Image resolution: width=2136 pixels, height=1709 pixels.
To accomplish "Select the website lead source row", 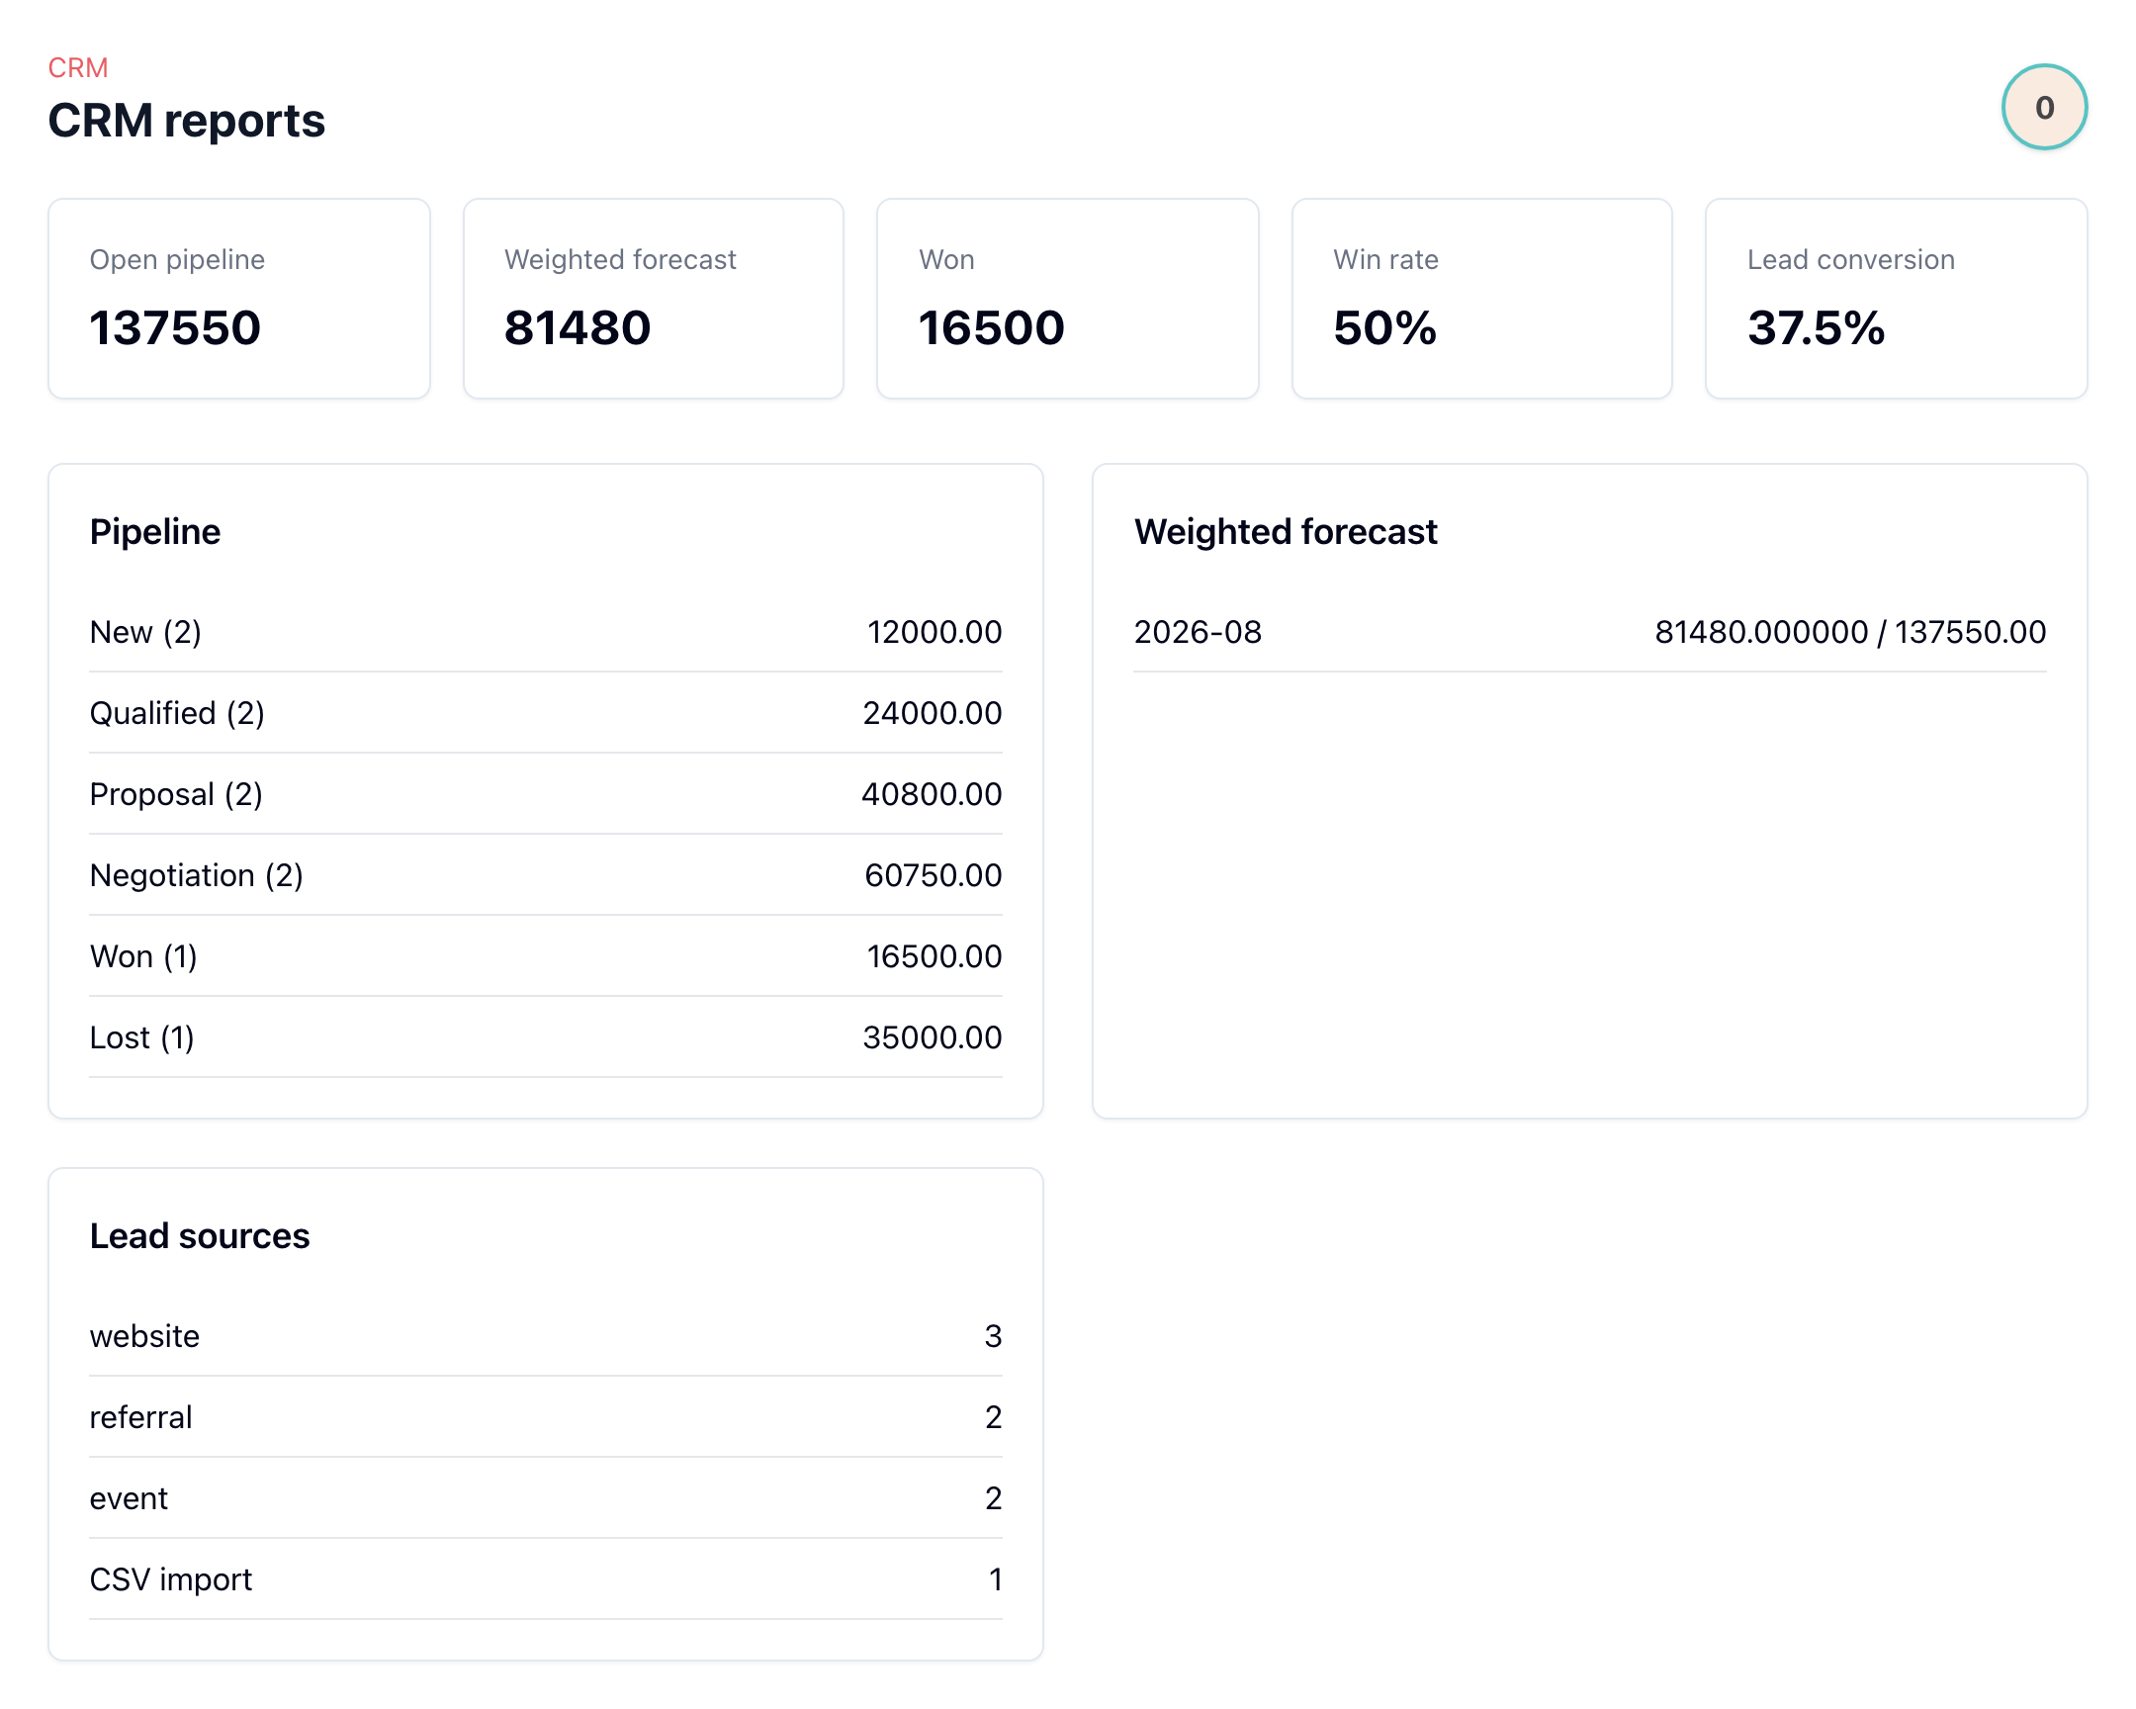I will 546,1336.
